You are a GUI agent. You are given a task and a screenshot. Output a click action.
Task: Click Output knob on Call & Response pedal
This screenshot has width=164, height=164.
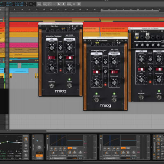pyautogui.click(x=105, y=71)
